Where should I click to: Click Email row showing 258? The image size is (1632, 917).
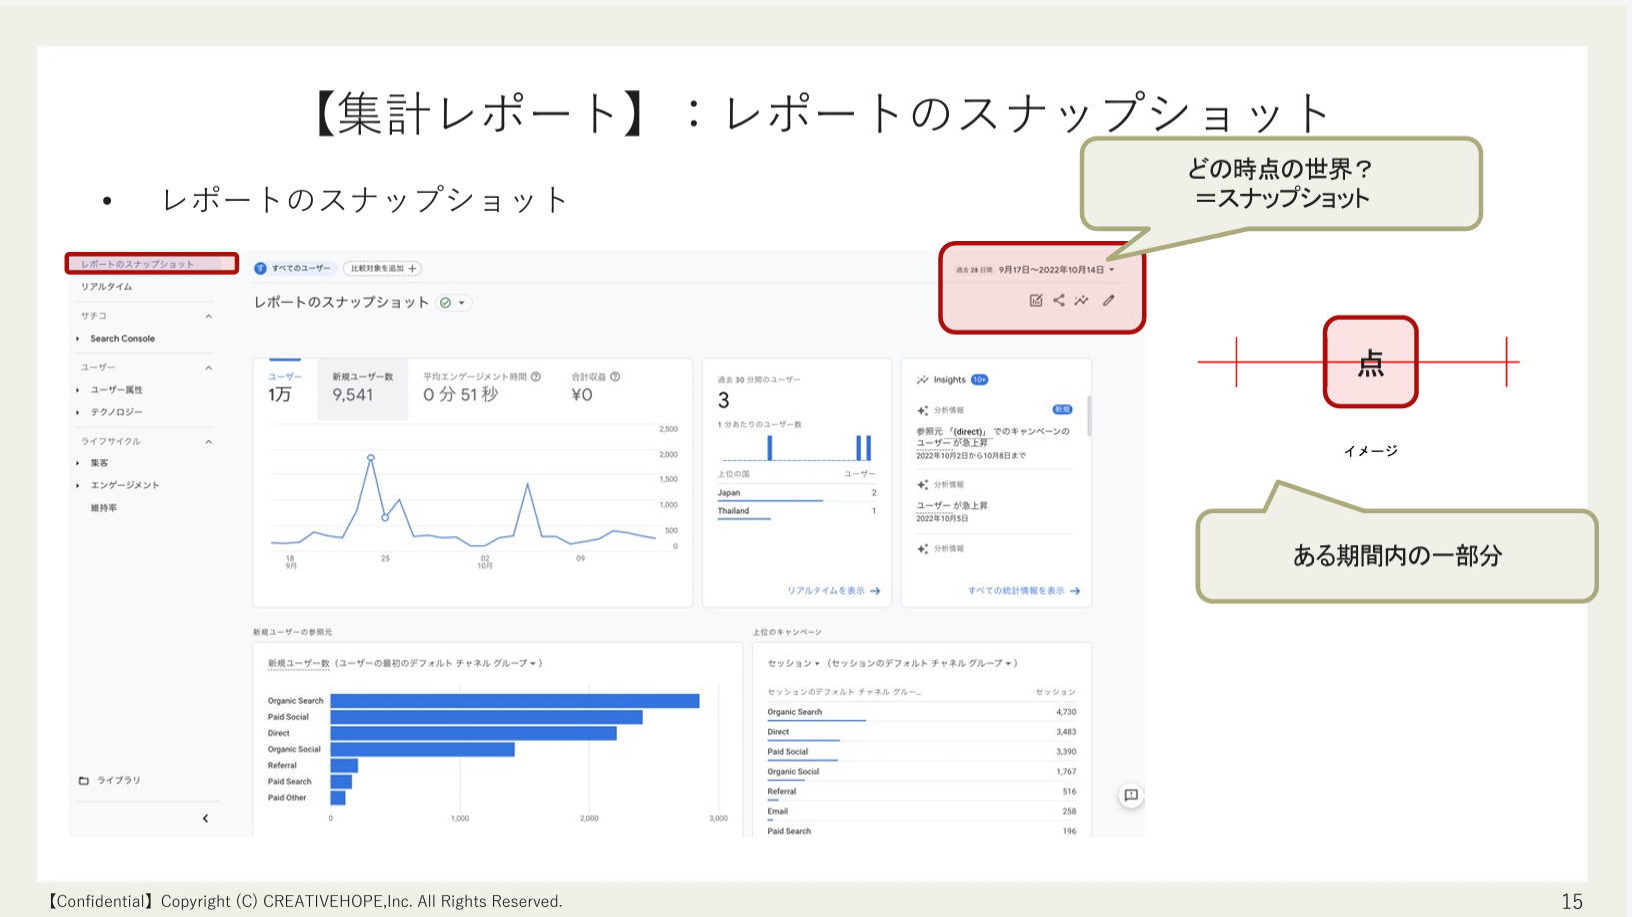pos(921,812)
